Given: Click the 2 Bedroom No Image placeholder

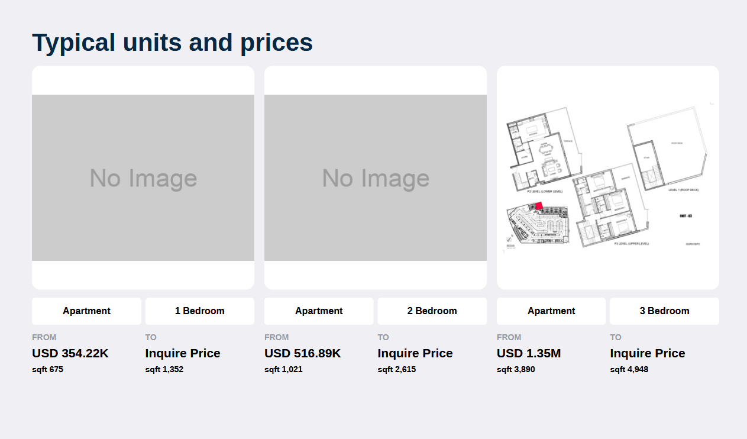Looking at the screenshot, I should tap(376, 177).
